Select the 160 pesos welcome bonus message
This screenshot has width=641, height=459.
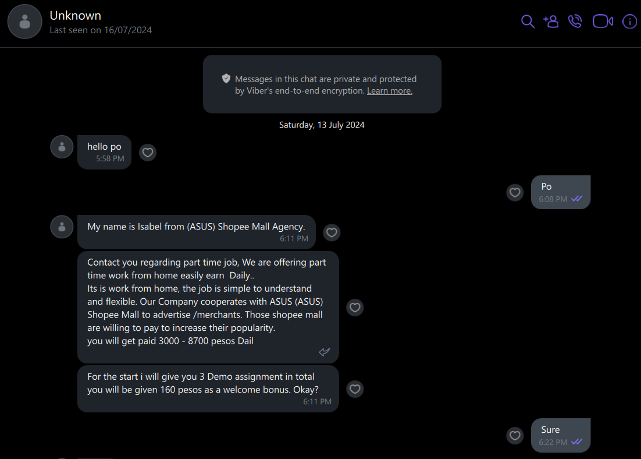(x=208, y=389)
